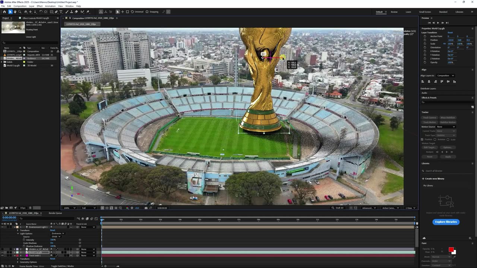Viewport: 477px width, 268px height.
Task: Open the File menu
Action: [3, 6]
